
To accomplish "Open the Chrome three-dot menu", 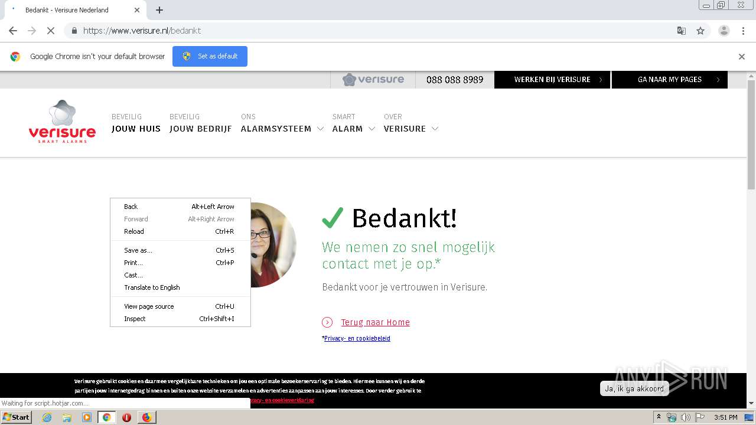I will pos(744,31).
